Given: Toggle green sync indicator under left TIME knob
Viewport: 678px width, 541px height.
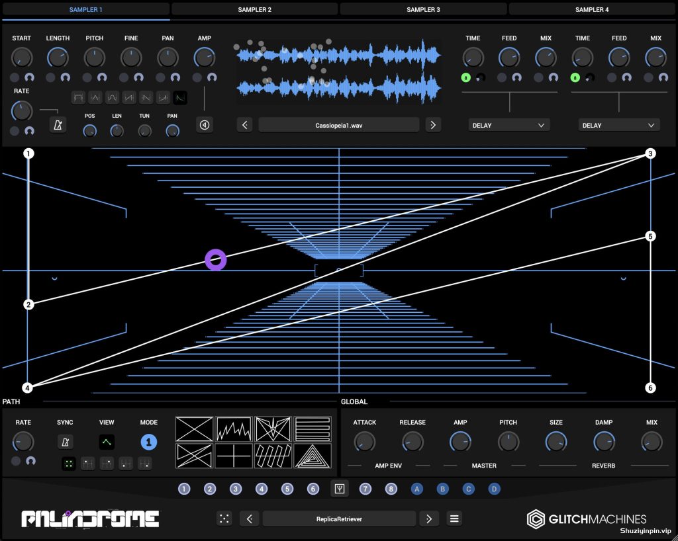Looking at the screenshot, I should click(465, 77).
